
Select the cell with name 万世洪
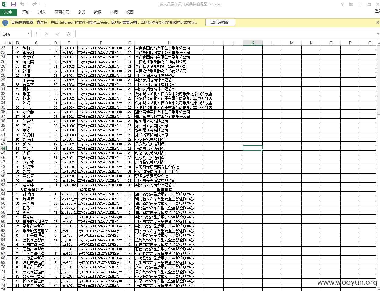[36, 107]
